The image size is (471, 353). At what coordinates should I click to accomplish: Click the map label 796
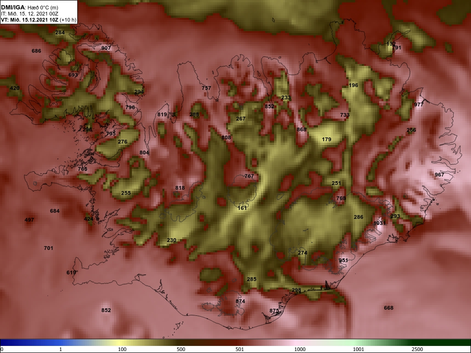[x=130, y=107]
